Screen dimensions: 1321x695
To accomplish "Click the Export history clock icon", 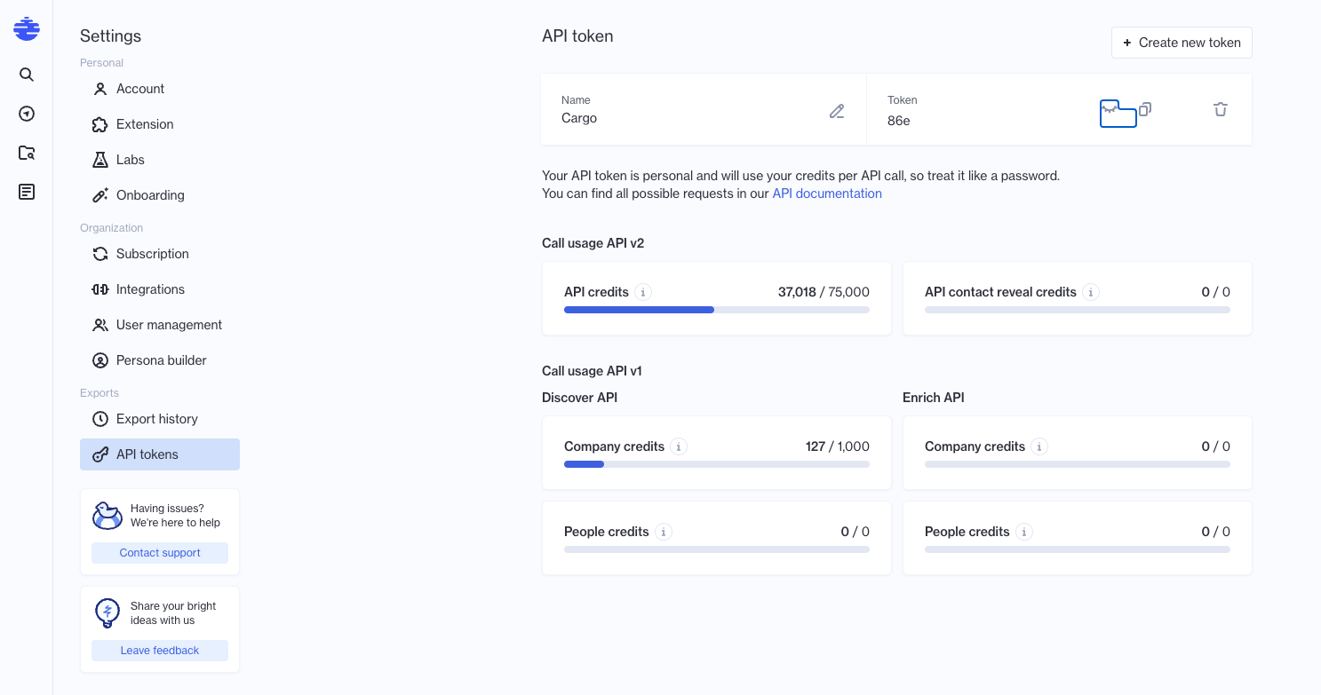I will point(100,419).
